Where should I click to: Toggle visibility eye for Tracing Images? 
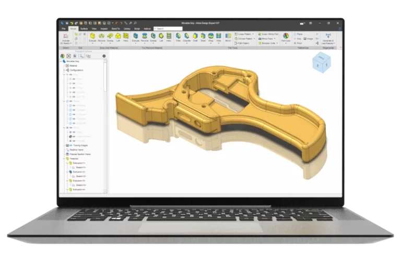pos(71,145)
